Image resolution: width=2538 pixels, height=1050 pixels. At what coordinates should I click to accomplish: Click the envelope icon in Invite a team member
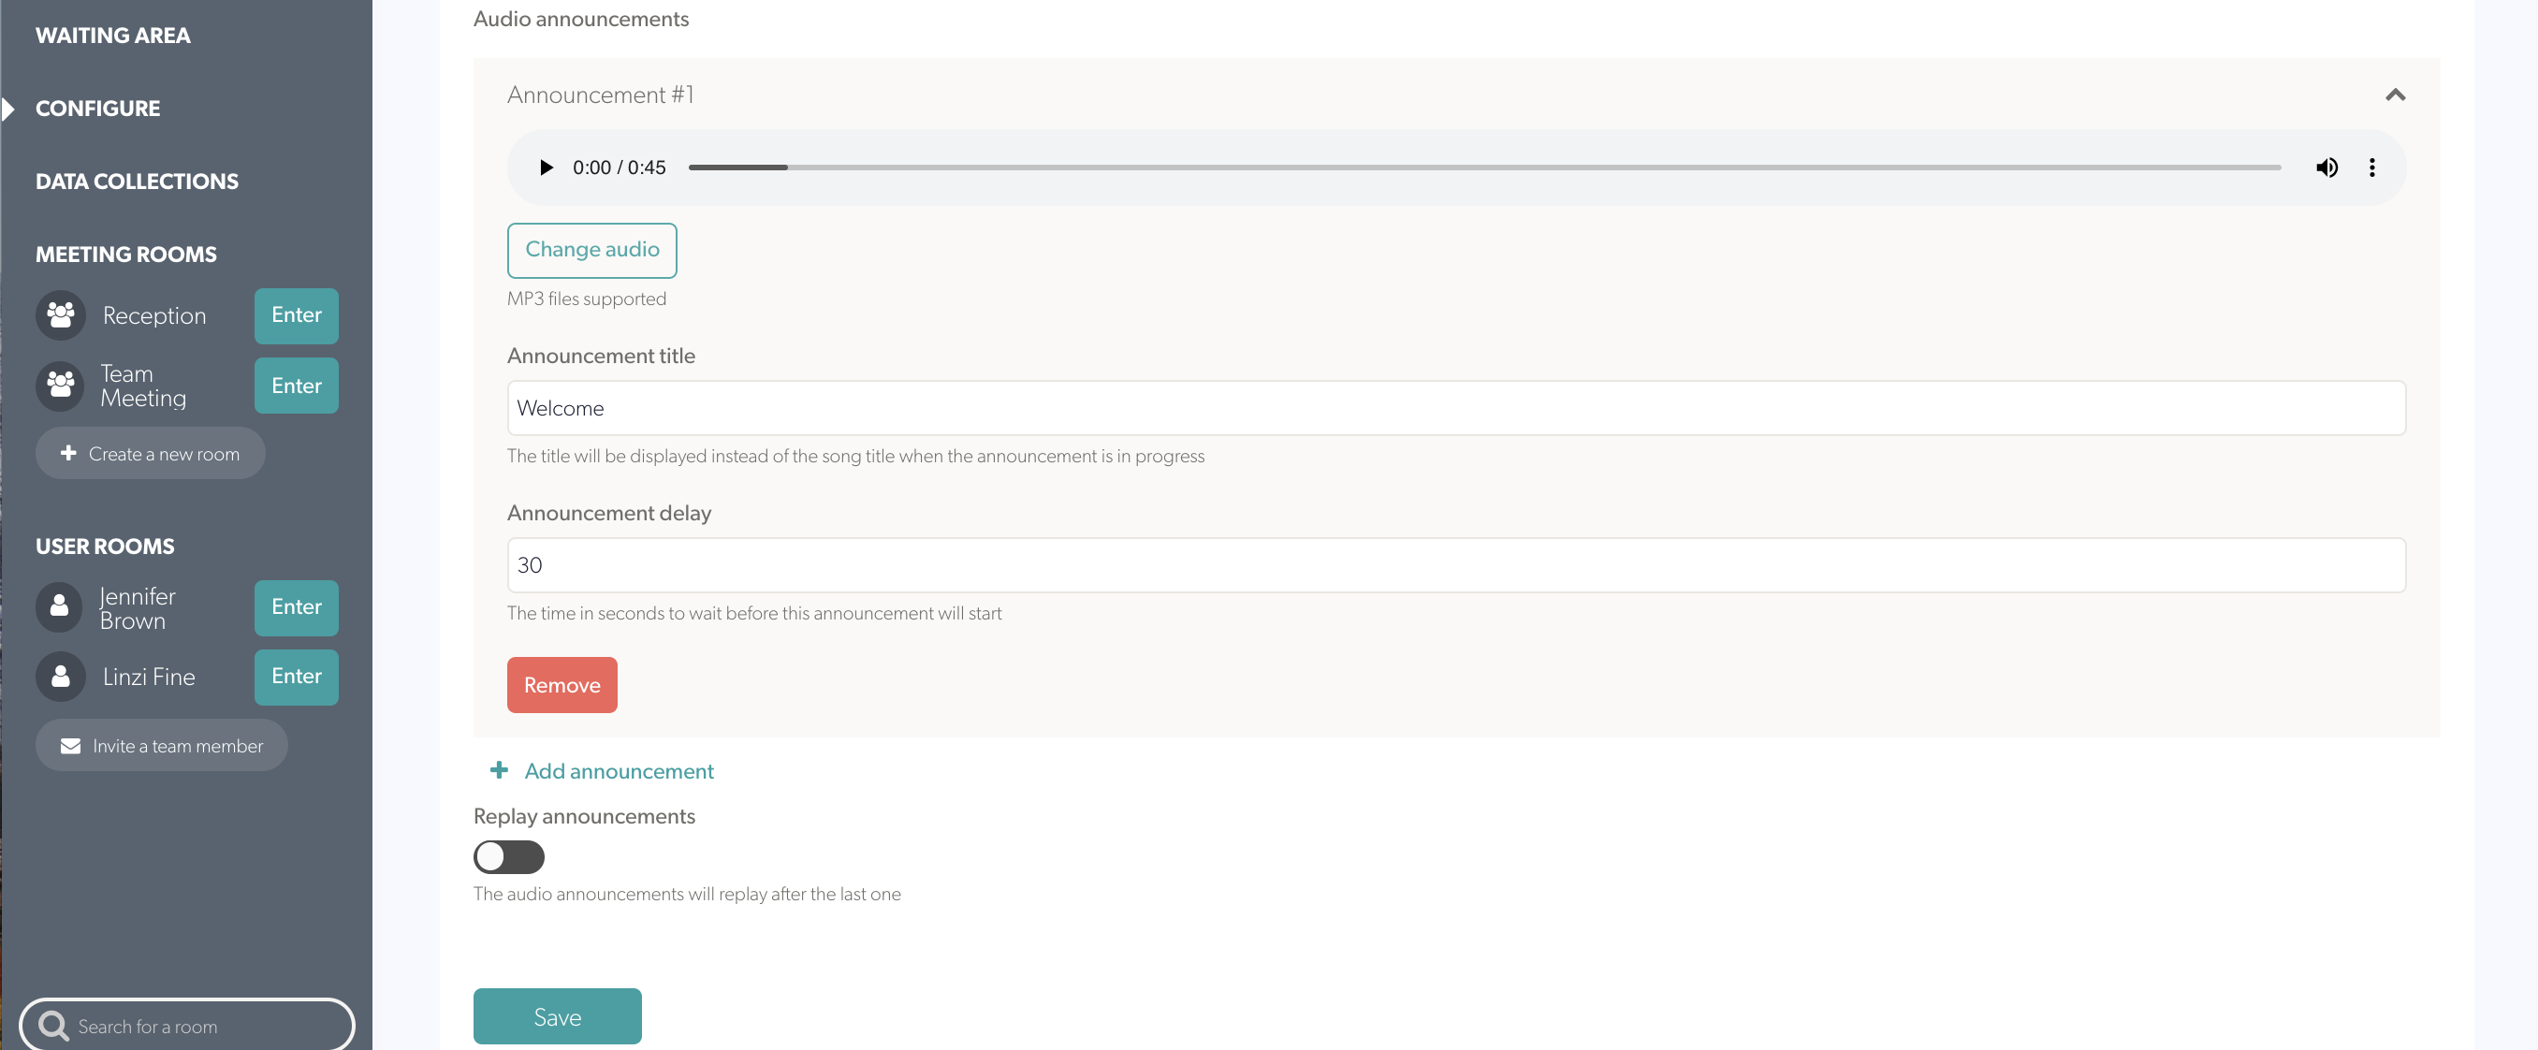(x=70, y=746)
